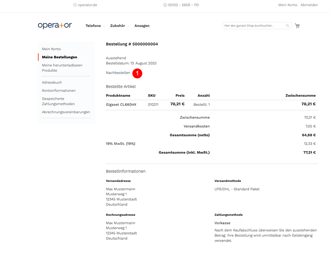Click the search magnifier icon
Image resolution: width=330 pixels, height=270 pixels.
coord(287,26)
